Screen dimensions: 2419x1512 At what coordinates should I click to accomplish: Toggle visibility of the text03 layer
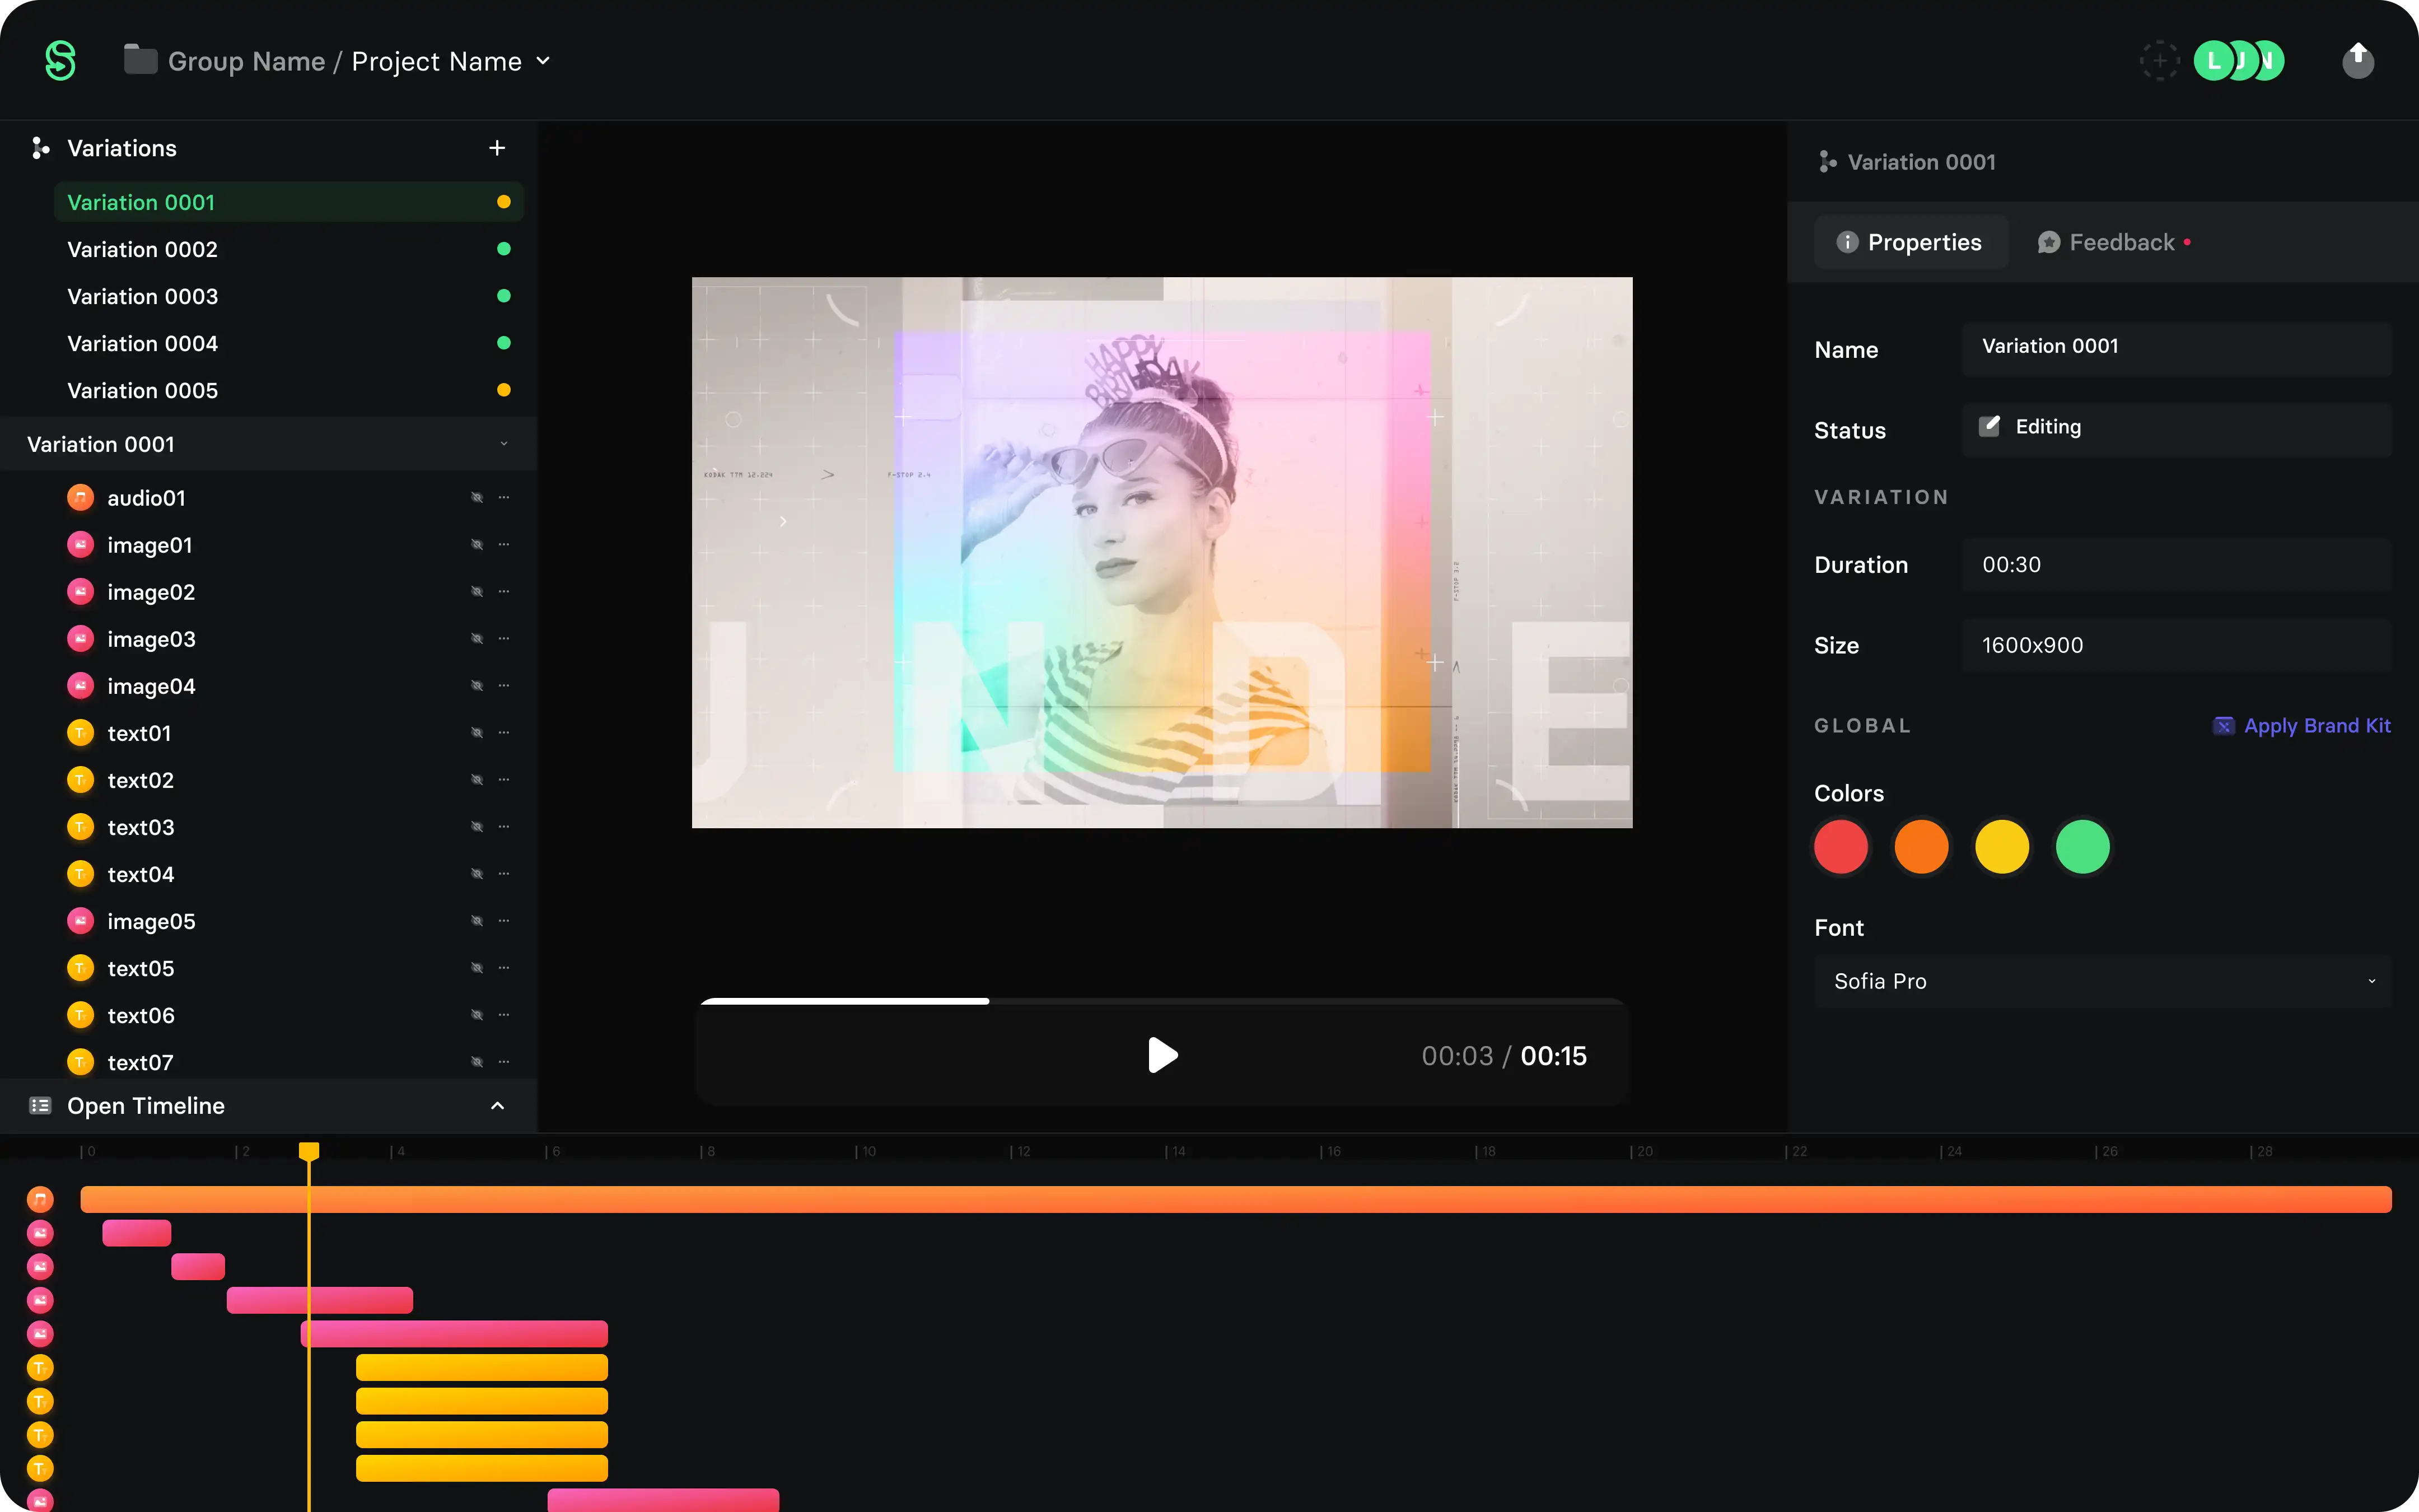coord(477,826)
